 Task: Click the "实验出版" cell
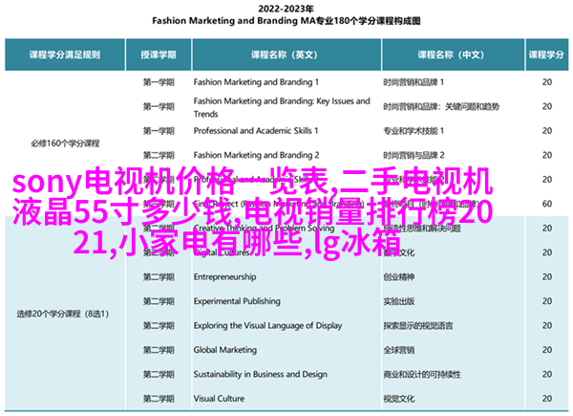398,301
